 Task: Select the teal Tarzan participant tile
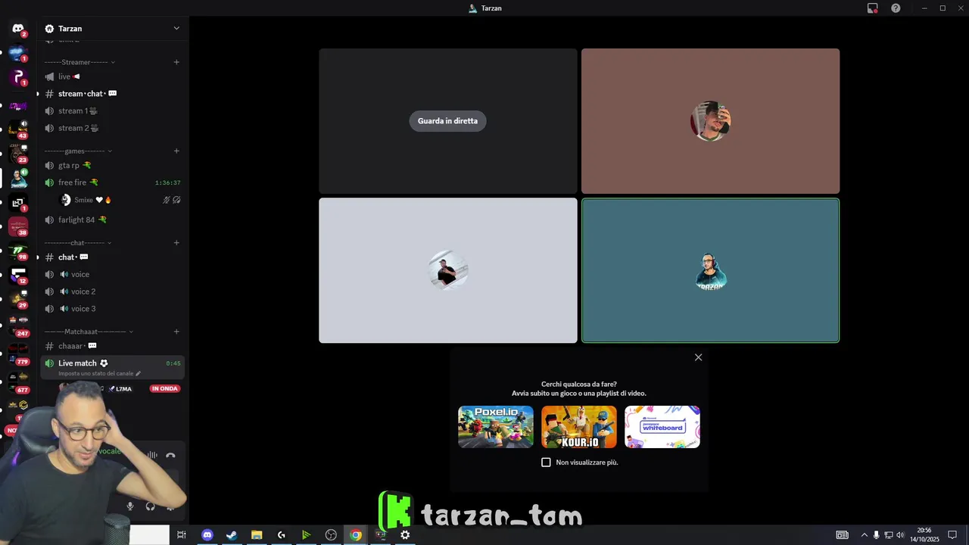point(710,270)
